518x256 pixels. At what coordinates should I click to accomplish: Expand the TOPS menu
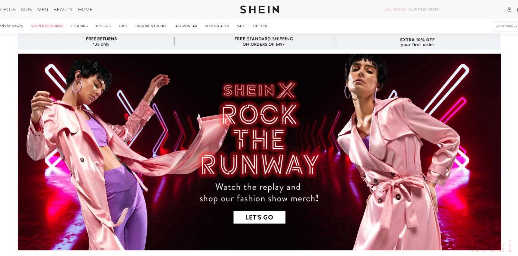point(123,26)
